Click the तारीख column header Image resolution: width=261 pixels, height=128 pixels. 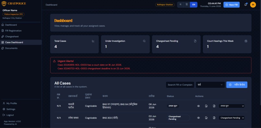point(152,96)
